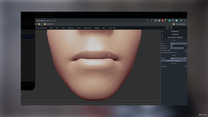208x117 pixels.
Task: Click the green Grammarly extension icon
Action: point(170,21)
